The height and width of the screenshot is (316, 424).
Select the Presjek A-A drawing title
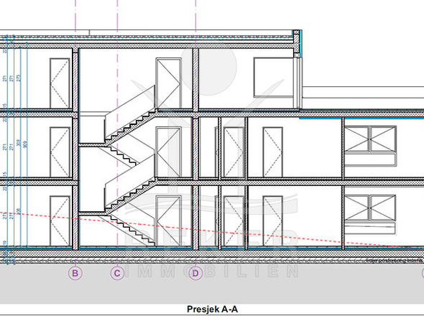[212, 309]
